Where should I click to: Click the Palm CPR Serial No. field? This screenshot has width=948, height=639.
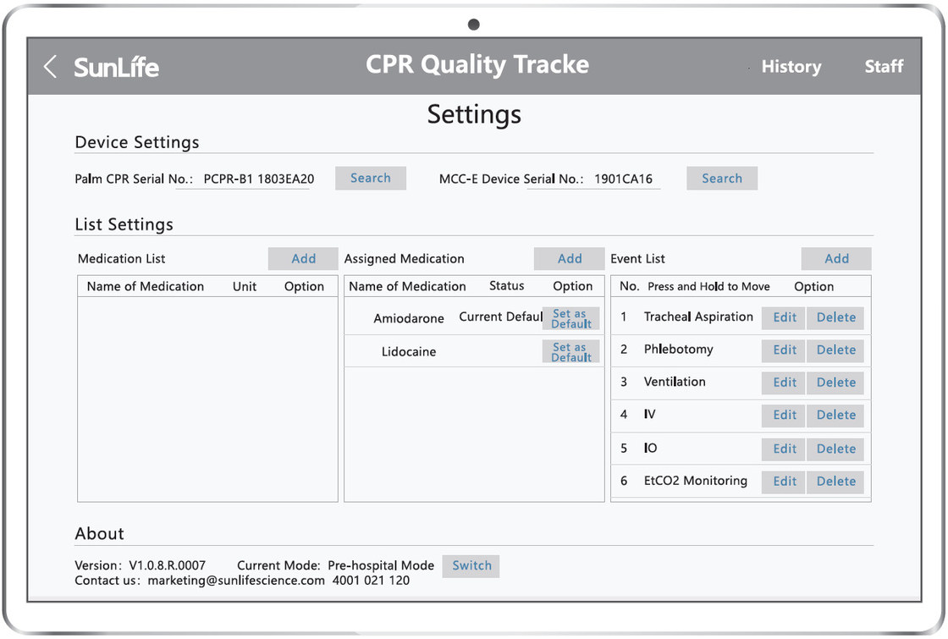[258, 179]
